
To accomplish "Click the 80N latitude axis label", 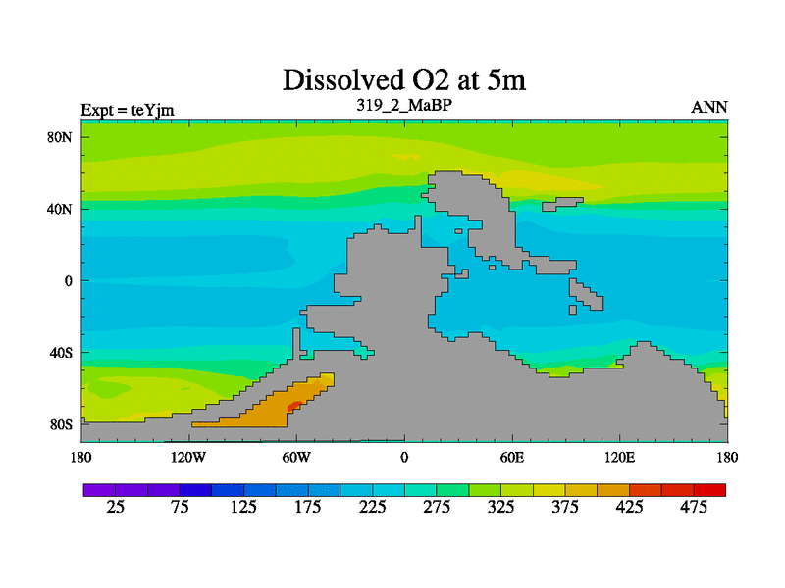I will point(61,137).
